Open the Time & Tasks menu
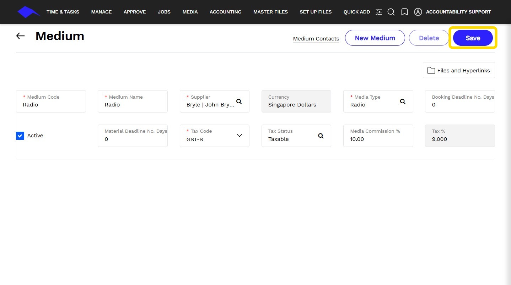Screen dimensions: 511x285 pyautogui.click(x=63, y=12)
